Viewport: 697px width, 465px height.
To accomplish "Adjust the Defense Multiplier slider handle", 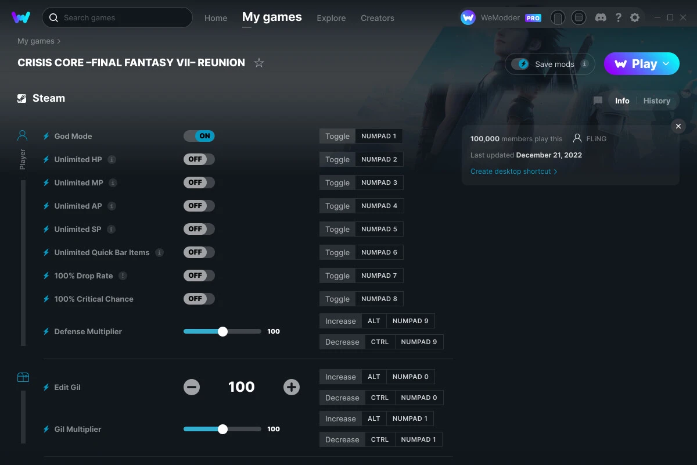I will tap(222, 331).
